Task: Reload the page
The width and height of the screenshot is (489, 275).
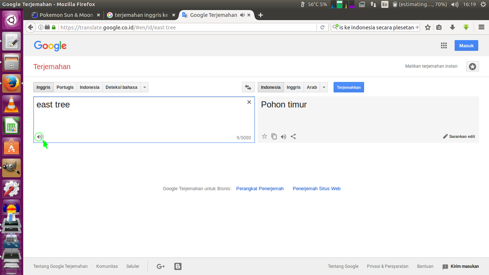Action: [x=322, y=27]
